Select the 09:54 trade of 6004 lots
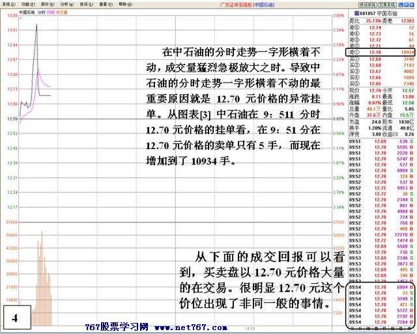The image size is (417, 334). click(382, 287)
